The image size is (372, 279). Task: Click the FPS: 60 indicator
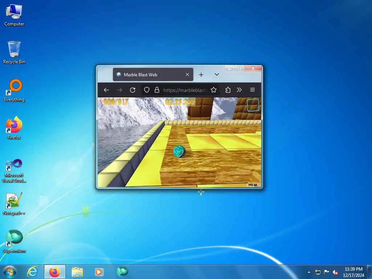[253, 185]
